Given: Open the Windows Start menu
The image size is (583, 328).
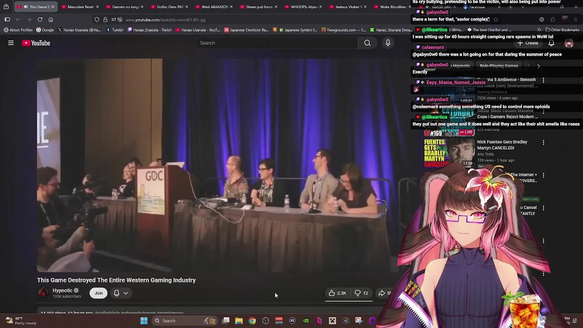Looking at the screenshot, I should pyautogui.click(x=144, y=321).
